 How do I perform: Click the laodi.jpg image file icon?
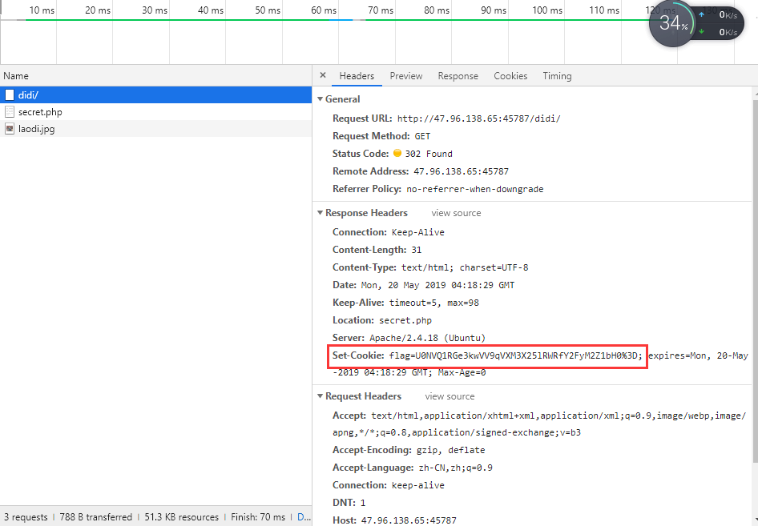(x=10, y=129)
